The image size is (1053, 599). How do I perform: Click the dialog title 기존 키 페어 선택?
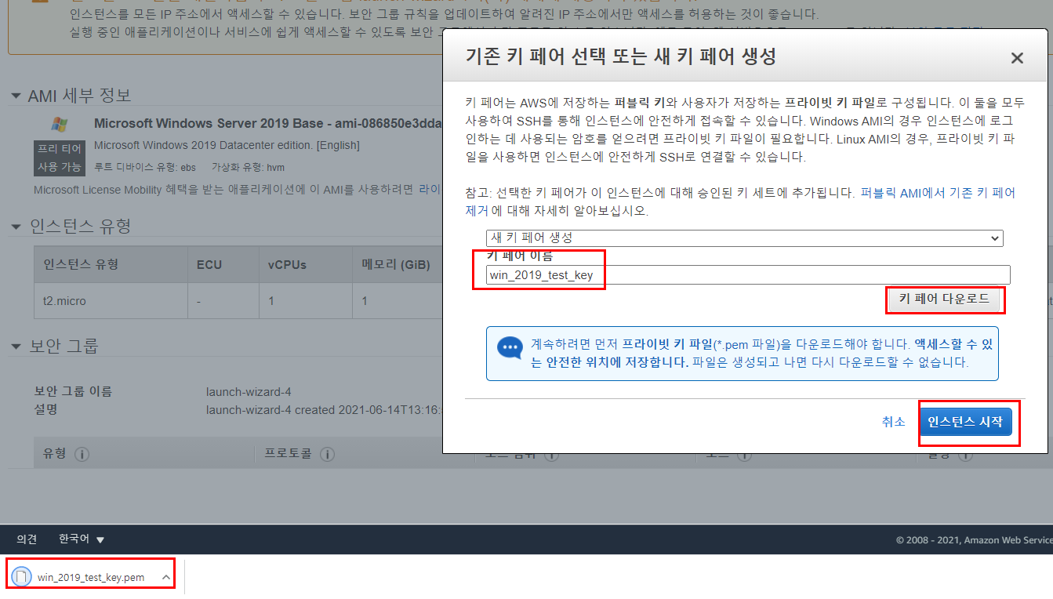coord(621,56)
